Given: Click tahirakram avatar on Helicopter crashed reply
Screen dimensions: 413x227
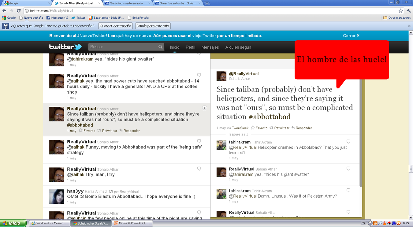Looking at the screenshot, I should 221,145.
